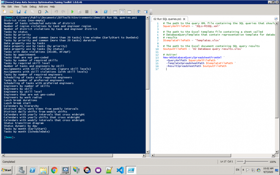
Task: Open the Edit menu
Action: (x=10, y=7)
